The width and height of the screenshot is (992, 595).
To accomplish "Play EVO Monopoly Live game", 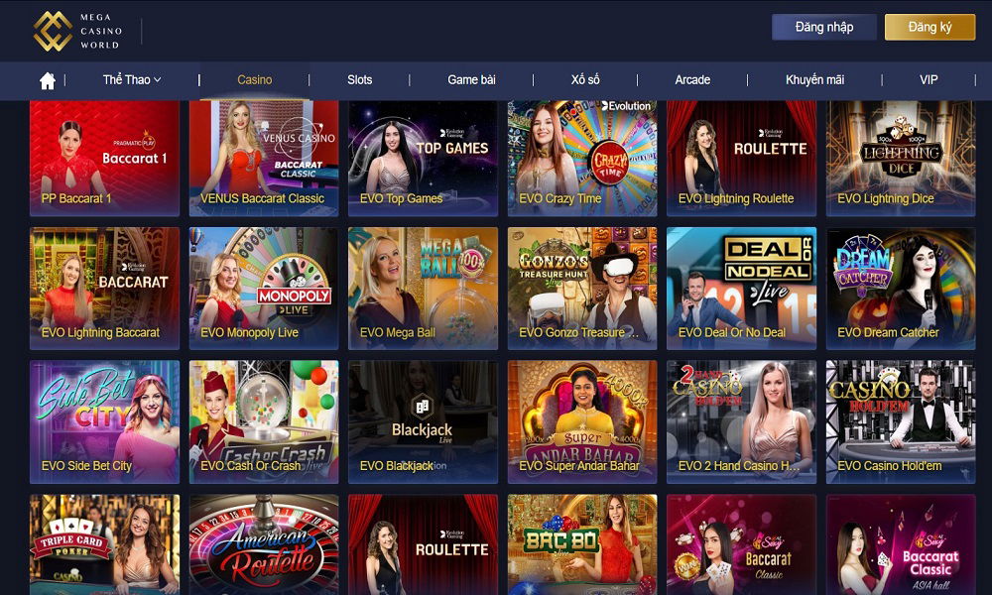I will coord(264,289).
